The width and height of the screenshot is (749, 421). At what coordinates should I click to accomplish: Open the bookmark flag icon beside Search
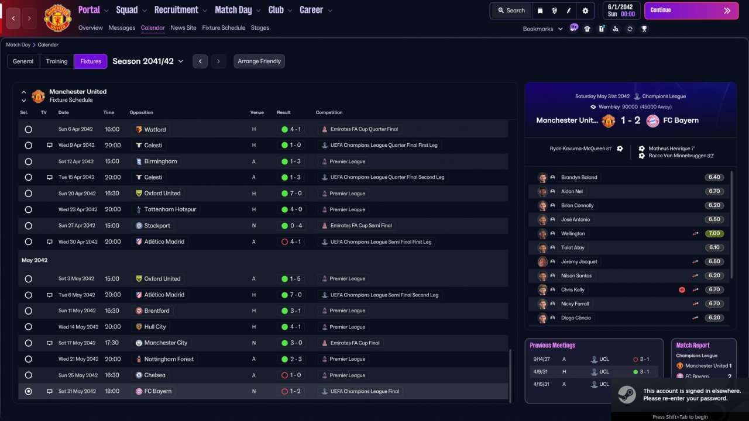coord(540,11)
